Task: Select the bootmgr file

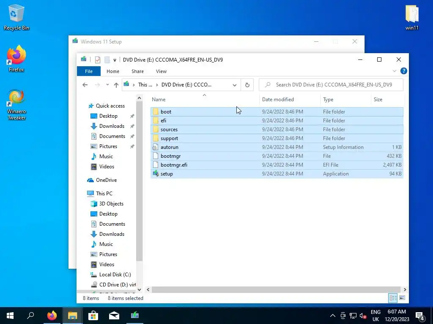Action: [x=277, y=156]
